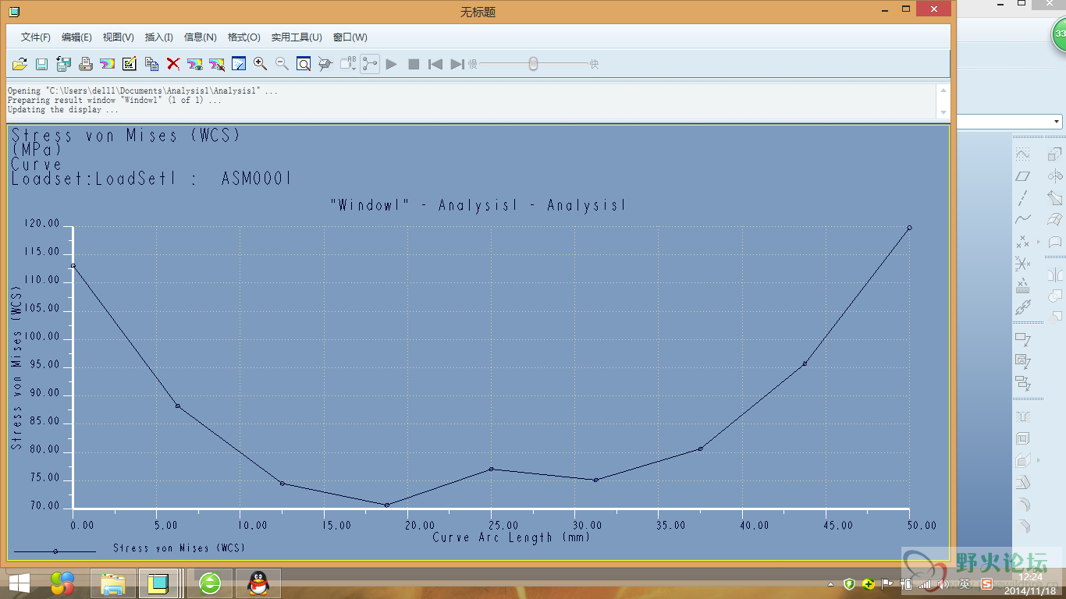
Task: Click message log scroll-down arrow
Action: tap(943, 112)
